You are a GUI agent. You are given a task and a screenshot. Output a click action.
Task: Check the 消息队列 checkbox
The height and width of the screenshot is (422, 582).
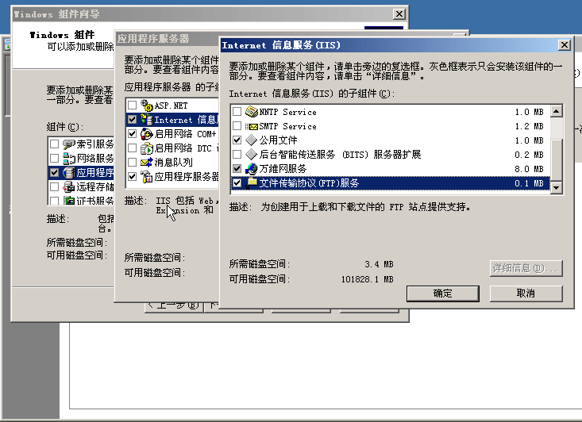132,163
